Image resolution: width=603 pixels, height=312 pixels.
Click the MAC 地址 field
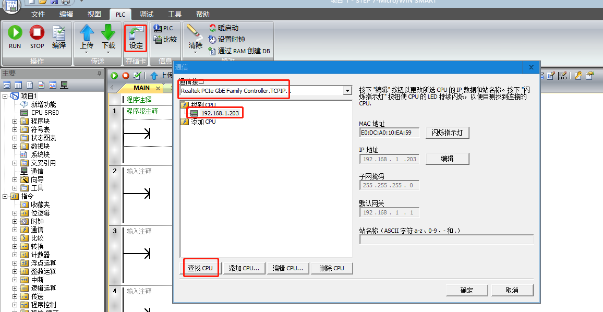coord(389,133)
